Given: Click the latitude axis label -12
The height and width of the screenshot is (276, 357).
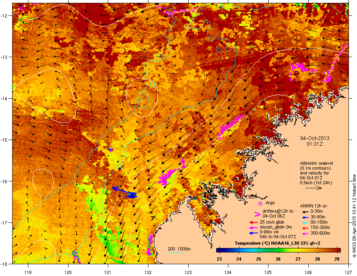Looking at the screenshot, I should tap(4, 16).
